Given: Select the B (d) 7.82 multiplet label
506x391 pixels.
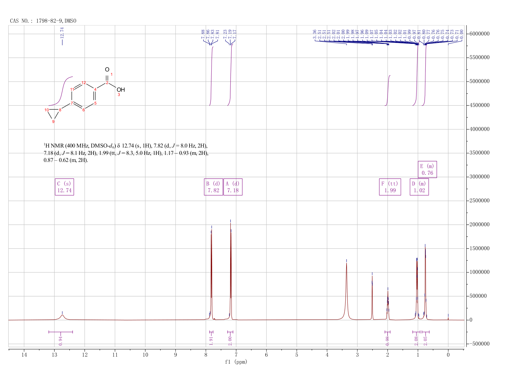Looking at the screenshot, I should tap(213, 187).
